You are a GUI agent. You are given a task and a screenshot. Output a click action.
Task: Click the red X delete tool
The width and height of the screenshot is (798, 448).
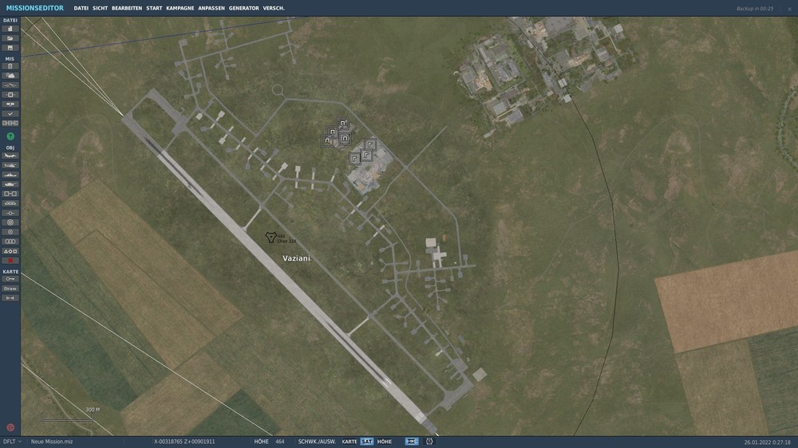[x=10, y=261]
